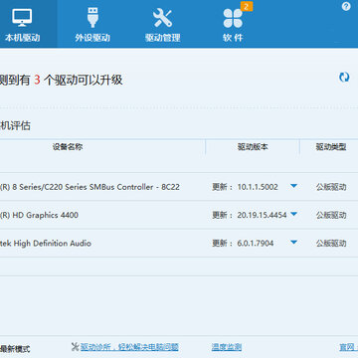Screen dimensions: 358x358
Task: Click the wrench icon next to 驱动诊所 link
Action: pos(75,347)
